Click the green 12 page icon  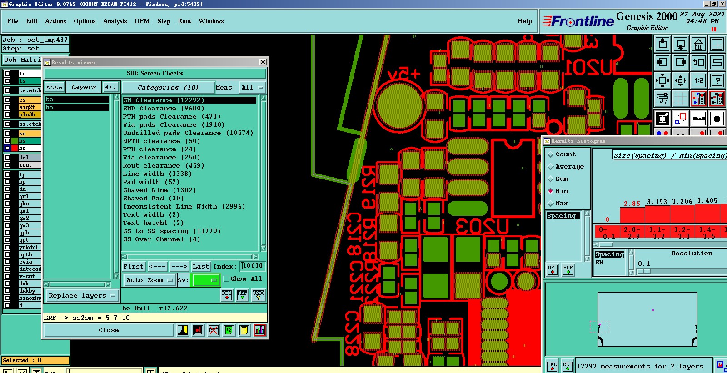(x=229, y=330)
